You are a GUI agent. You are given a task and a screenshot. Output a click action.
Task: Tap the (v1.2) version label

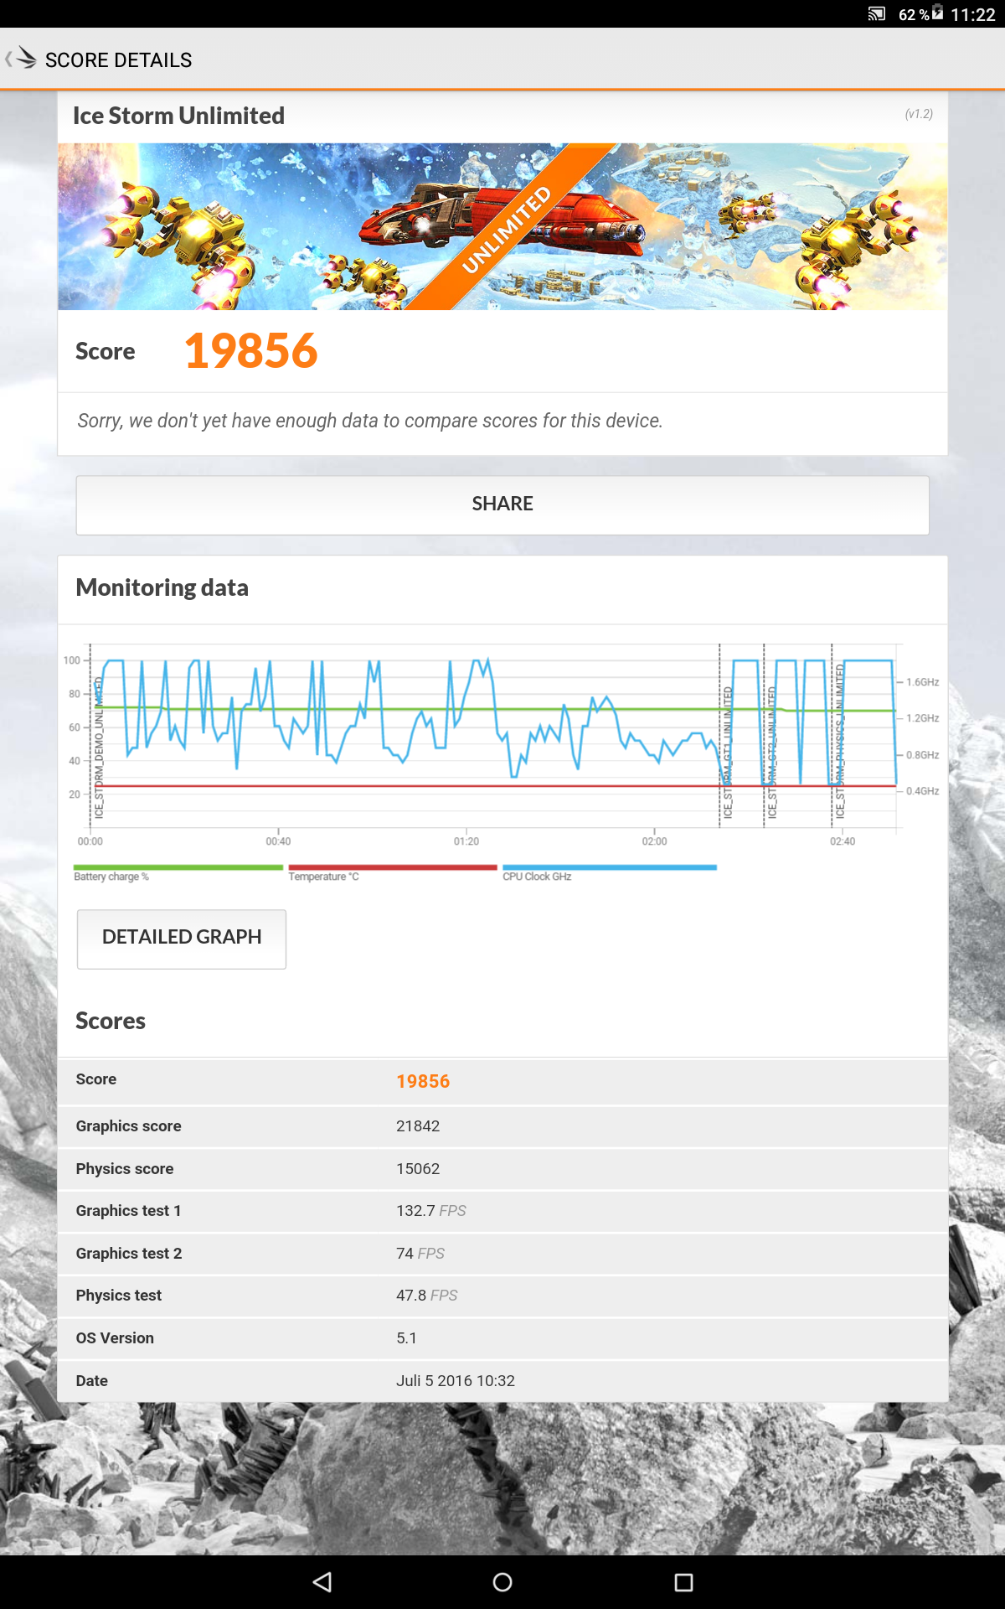(919, 114)
